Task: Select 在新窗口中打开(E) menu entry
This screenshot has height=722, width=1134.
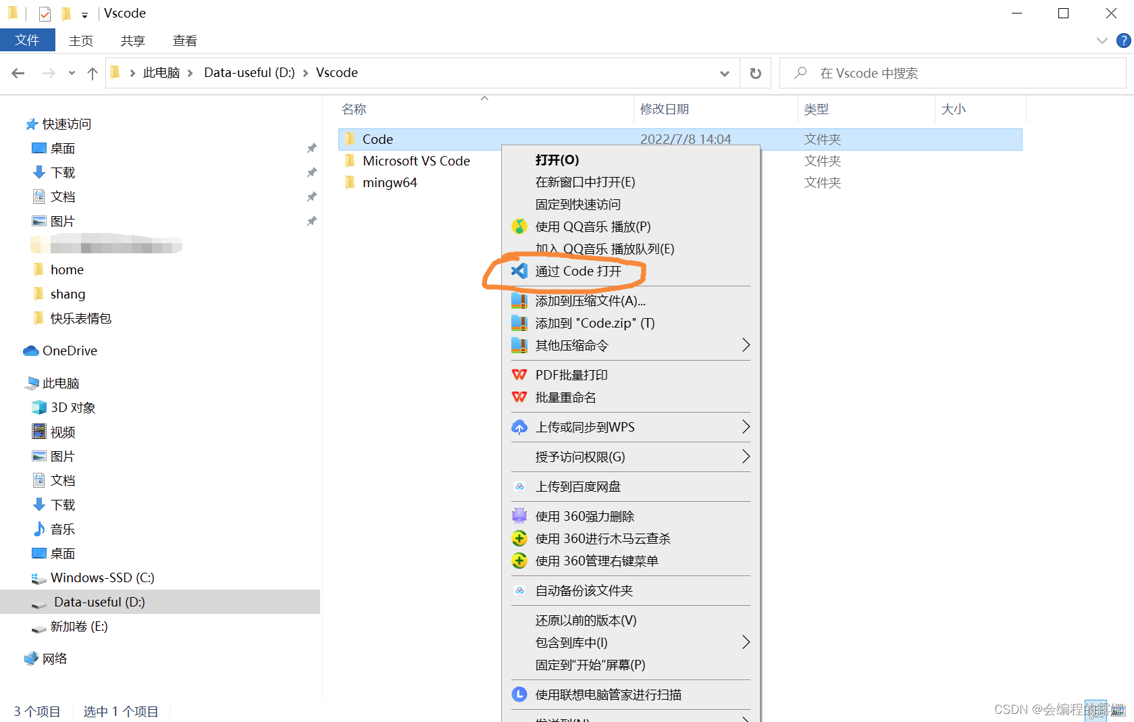Action: tap(632, 182)
